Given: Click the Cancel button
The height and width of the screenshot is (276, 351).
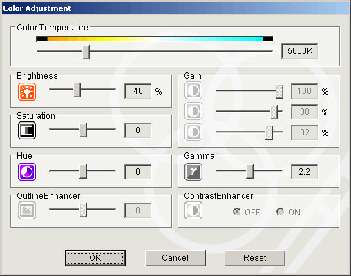Looking at the screenshot, I should 175,258.
